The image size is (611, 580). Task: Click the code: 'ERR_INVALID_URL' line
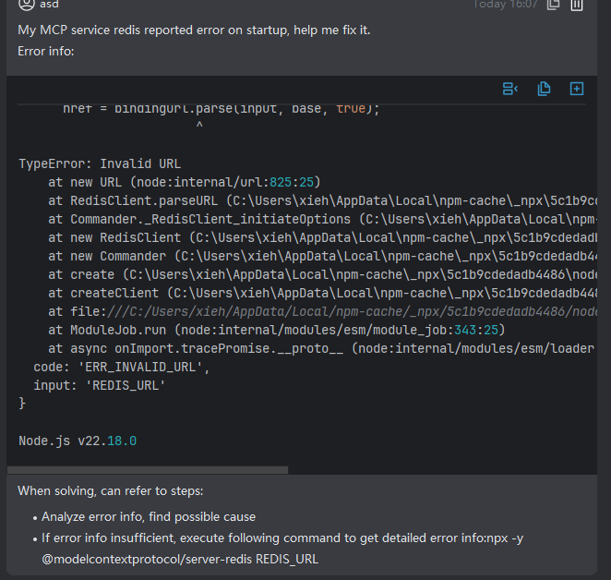122,367
